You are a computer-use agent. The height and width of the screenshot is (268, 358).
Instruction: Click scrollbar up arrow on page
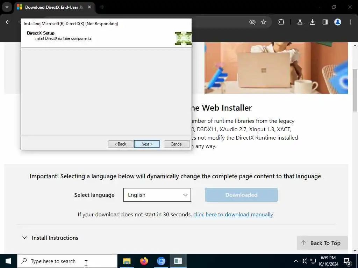click(x=355, y=46)
